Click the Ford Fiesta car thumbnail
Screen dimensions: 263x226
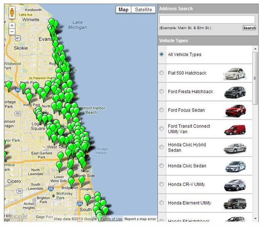pyautogui.click(x=235, y=92)
